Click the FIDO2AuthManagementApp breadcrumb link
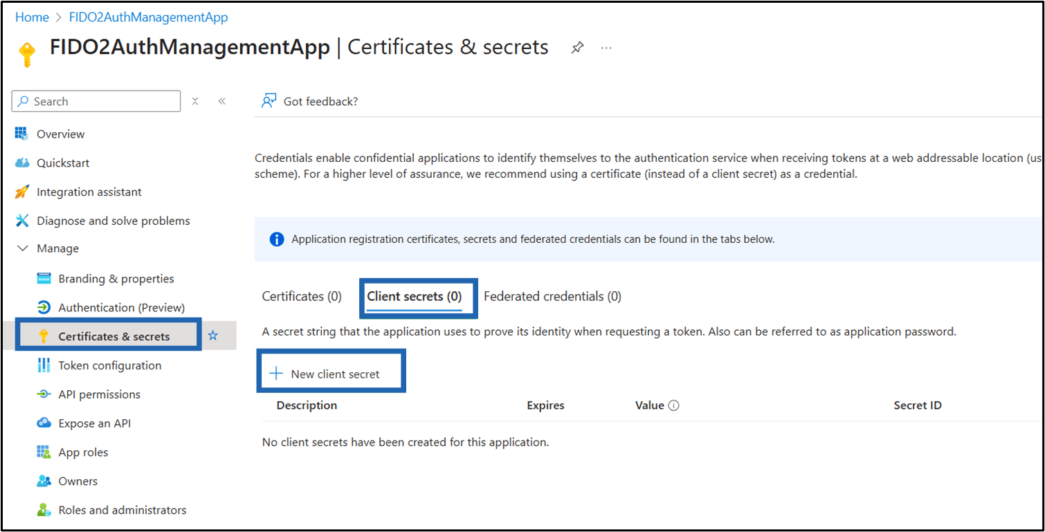Viewport: 1045px width, 532px height. 148,17
